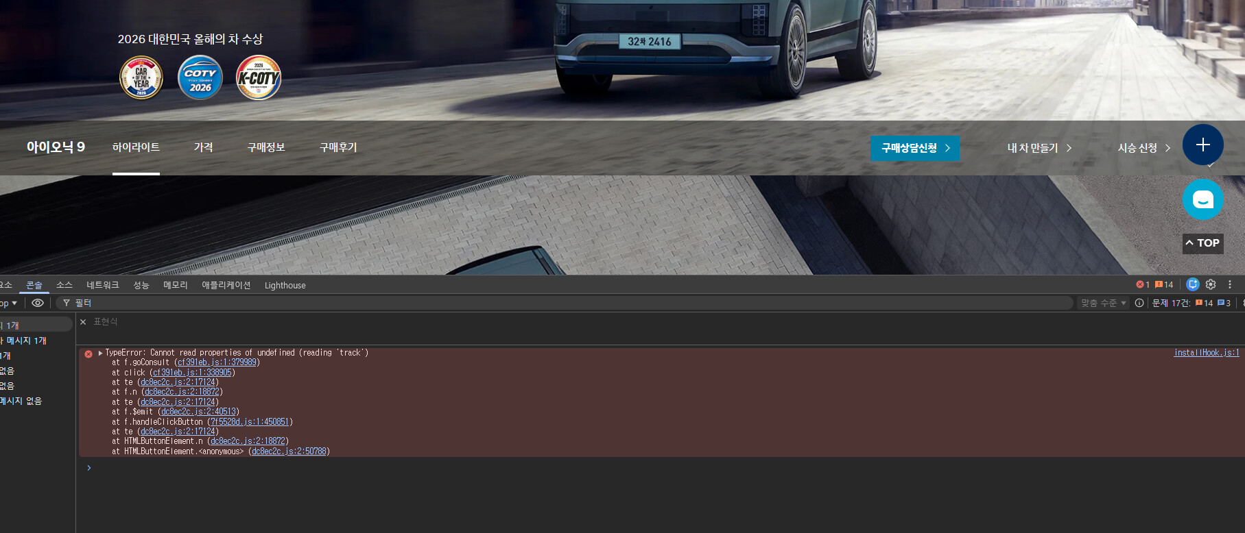Open dc8ec2c.js:2:18872 link on HTMLButtonElement.n line
This screenshot has height=533, width=1245.
pyautogui.click(x=248, y=441)
